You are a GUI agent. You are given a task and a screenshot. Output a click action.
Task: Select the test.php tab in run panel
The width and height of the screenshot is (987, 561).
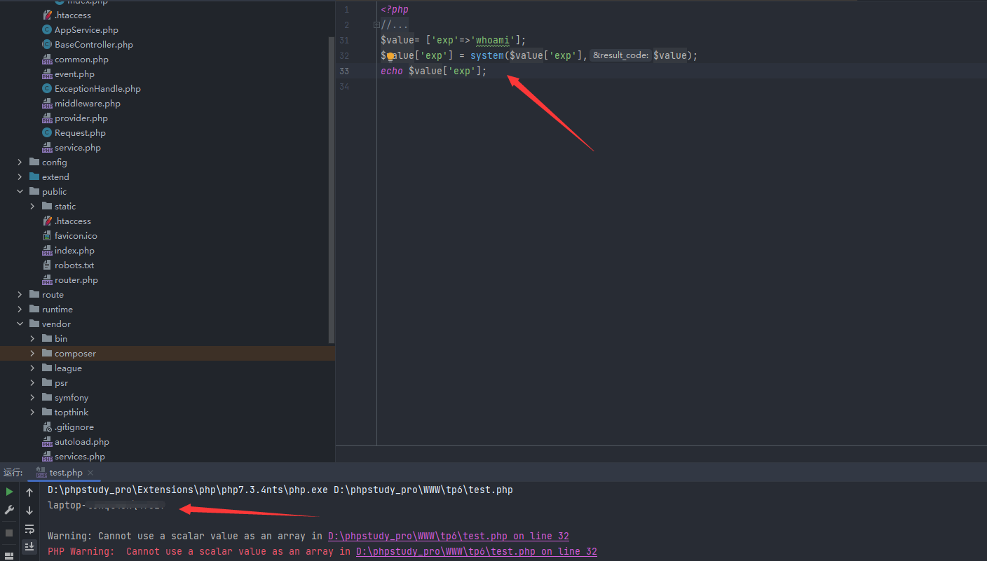pyautogui.click(x=65, y=473)
